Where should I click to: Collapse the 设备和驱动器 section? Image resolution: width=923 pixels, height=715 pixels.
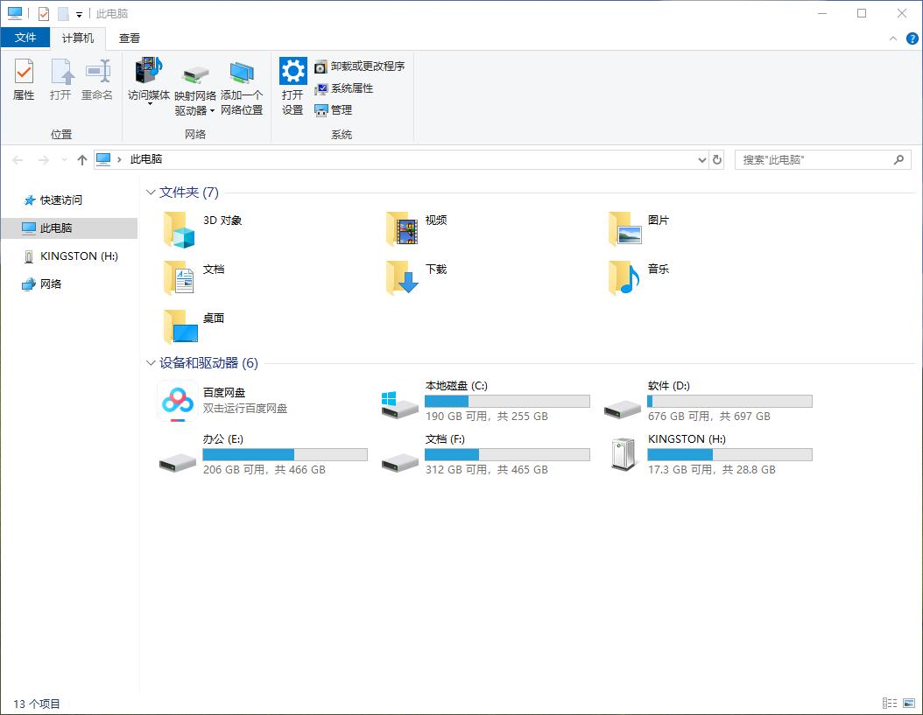pyautogui.click(x=150, y=362)
